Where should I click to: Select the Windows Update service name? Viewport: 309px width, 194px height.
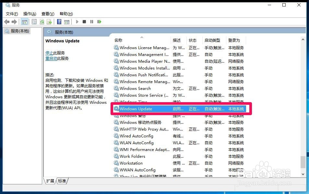(x=136, y=109)
